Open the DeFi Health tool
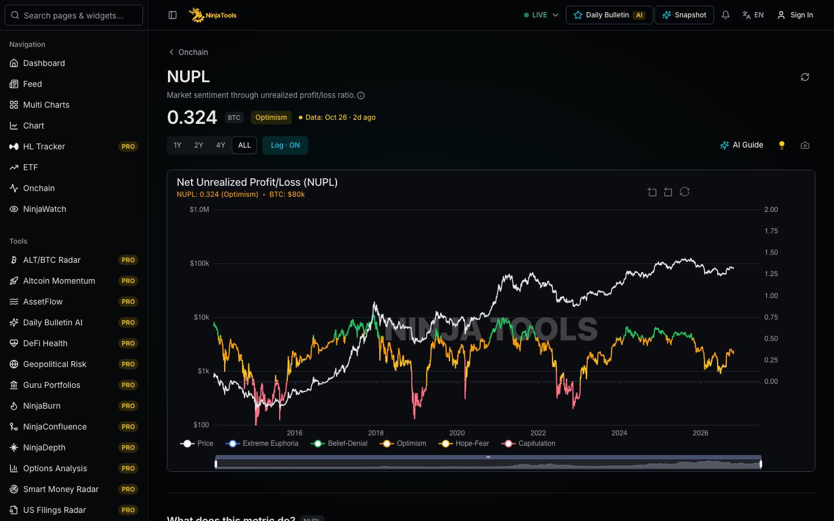834x521 pixels. click(x=74, y=343)
